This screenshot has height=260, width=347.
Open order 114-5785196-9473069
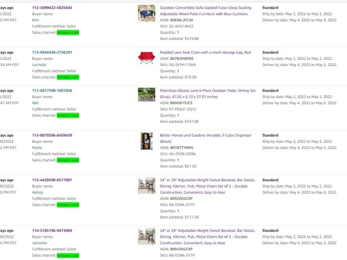(52, 231)
